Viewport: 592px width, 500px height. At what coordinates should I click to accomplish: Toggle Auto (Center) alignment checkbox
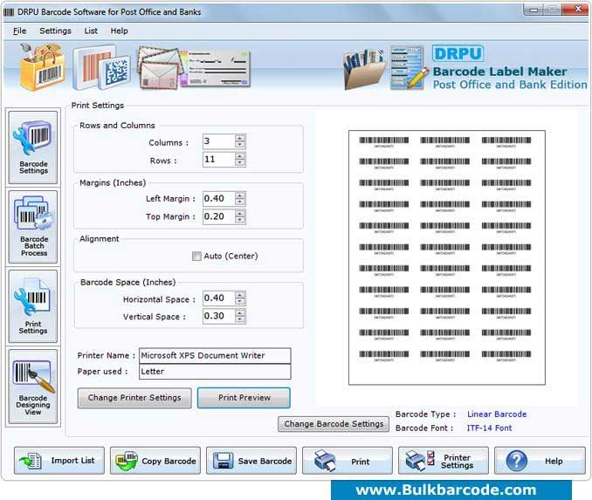tap(196, 257)
